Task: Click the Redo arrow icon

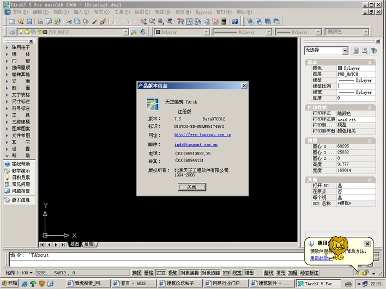Action: tap(127, 22)
